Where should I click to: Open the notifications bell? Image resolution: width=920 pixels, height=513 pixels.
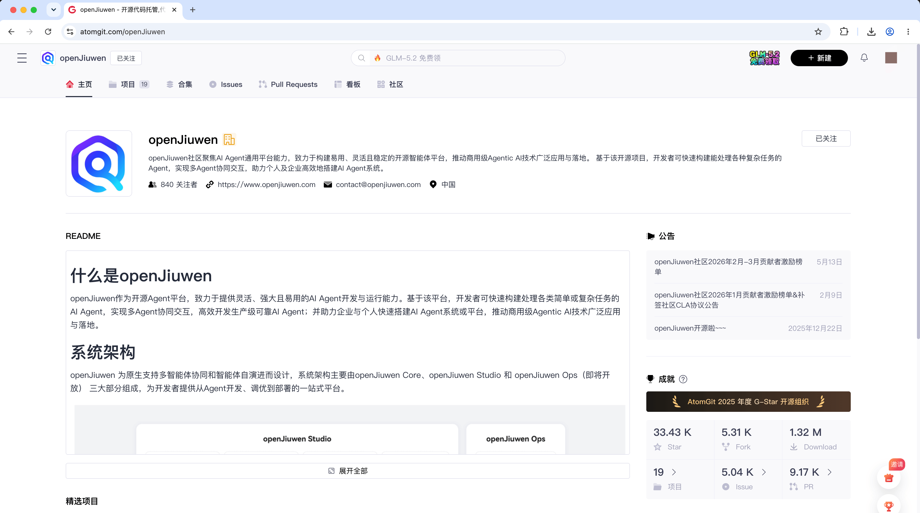point(864,58)
